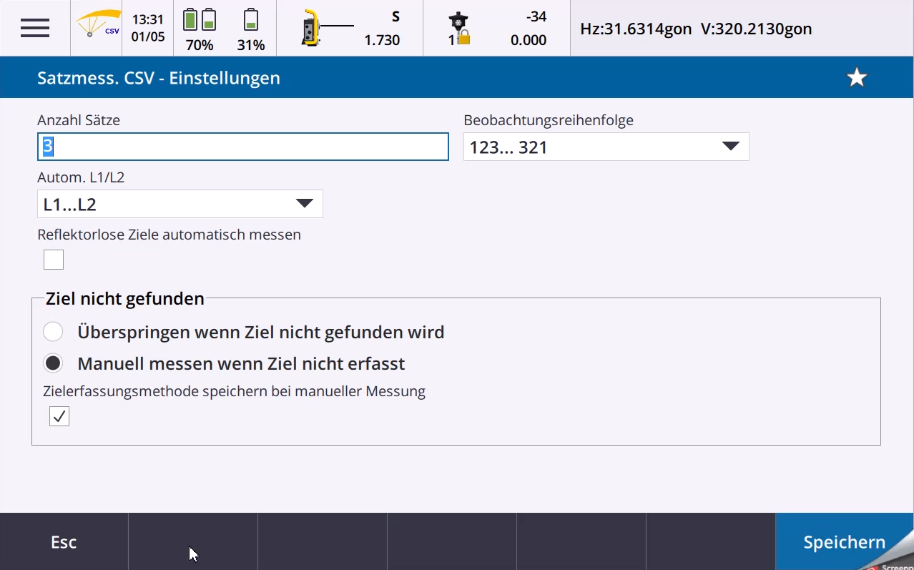Open the Beobachtungsreihenfolge dropdown
This screenshot has width=914, height=570.
pyautogui.click(x=606, y=147)
